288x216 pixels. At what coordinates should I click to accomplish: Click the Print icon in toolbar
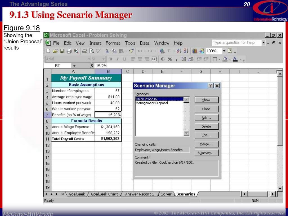[x=84, y=51]
